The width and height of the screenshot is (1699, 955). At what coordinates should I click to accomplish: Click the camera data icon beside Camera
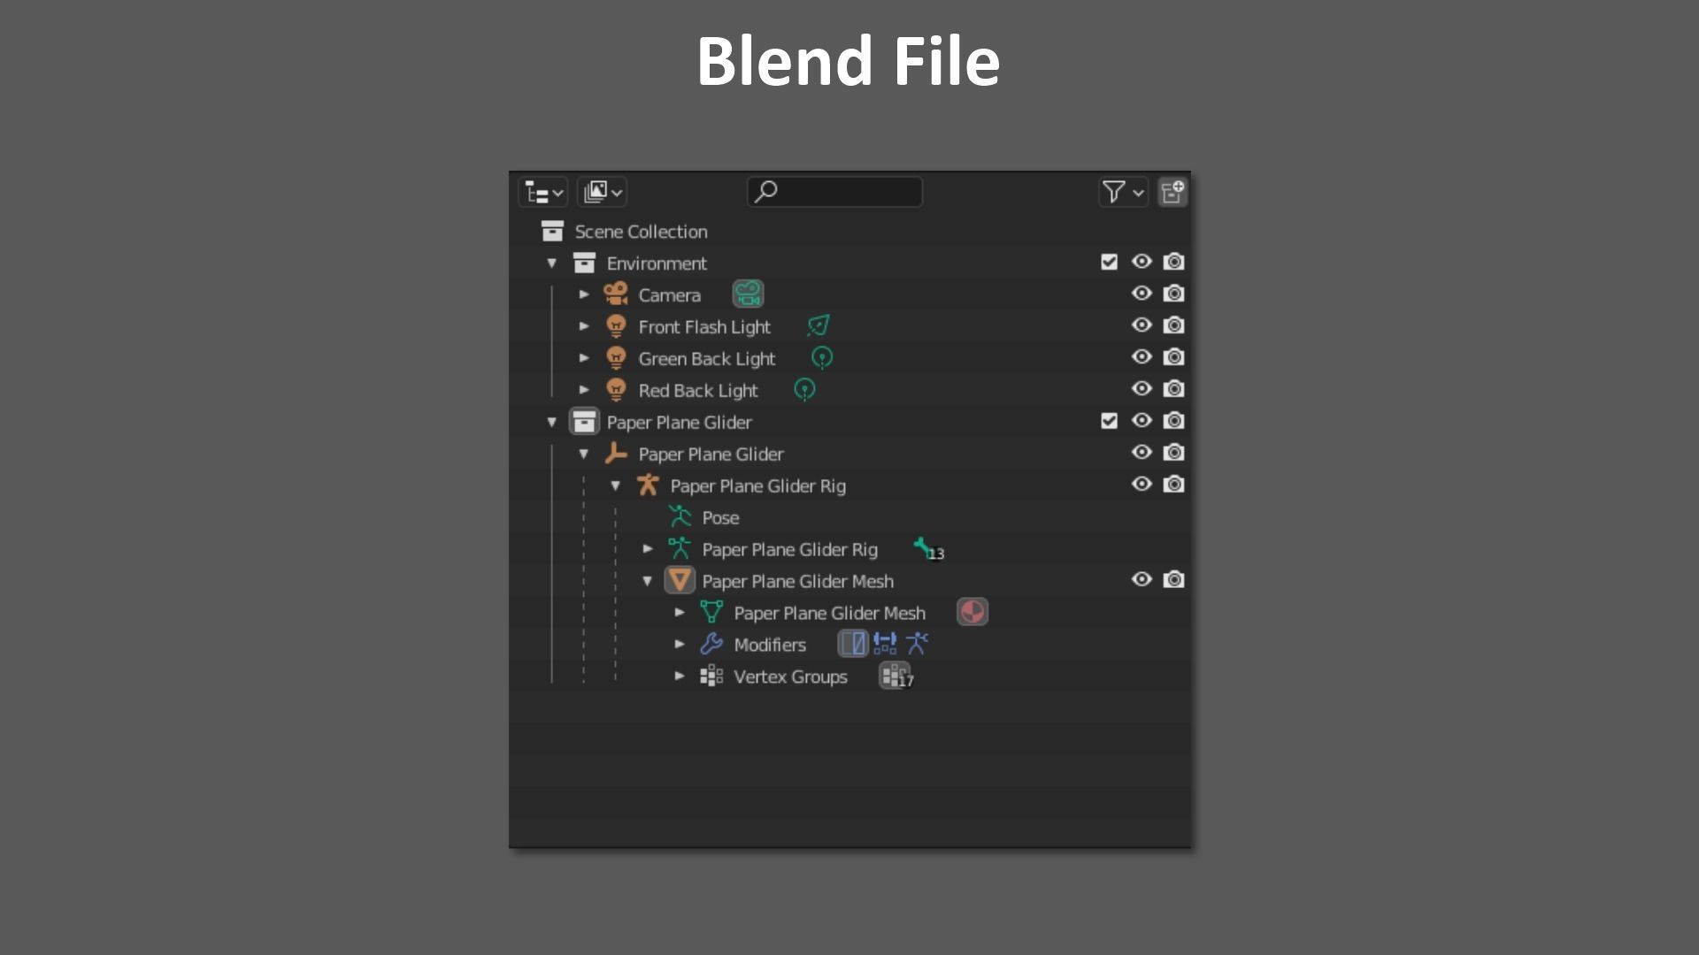coord(748,294)
